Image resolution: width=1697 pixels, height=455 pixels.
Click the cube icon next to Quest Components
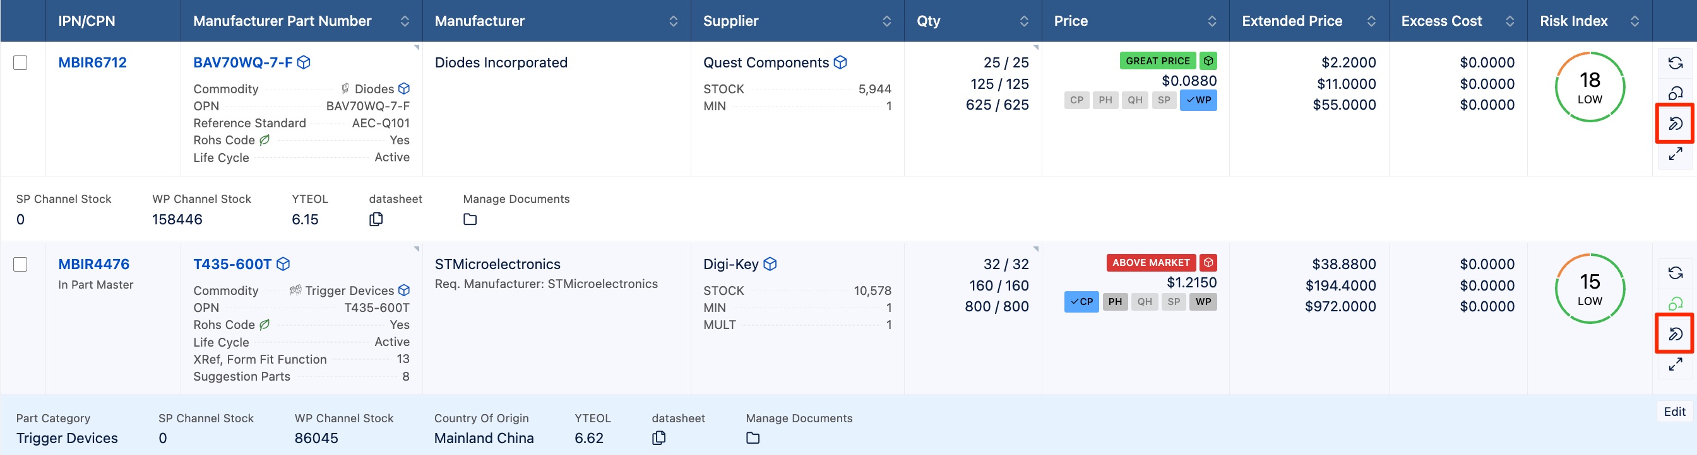click(840, 62)
